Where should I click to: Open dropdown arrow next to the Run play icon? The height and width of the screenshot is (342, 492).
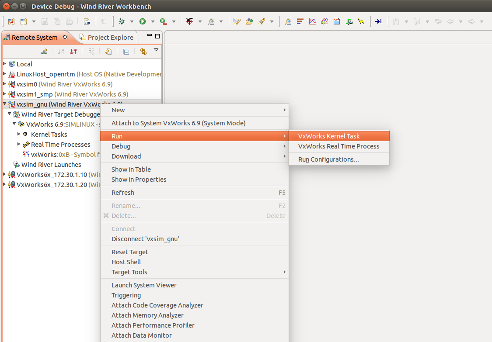153,22
